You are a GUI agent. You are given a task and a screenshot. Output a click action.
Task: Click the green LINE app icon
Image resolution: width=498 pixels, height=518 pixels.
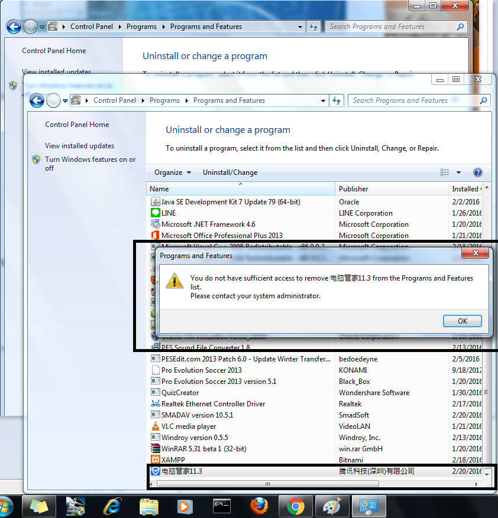click(x=155, y=213)
